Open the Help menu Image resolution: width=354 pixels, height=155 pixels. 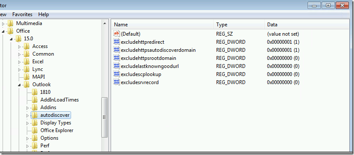[43, 14]
